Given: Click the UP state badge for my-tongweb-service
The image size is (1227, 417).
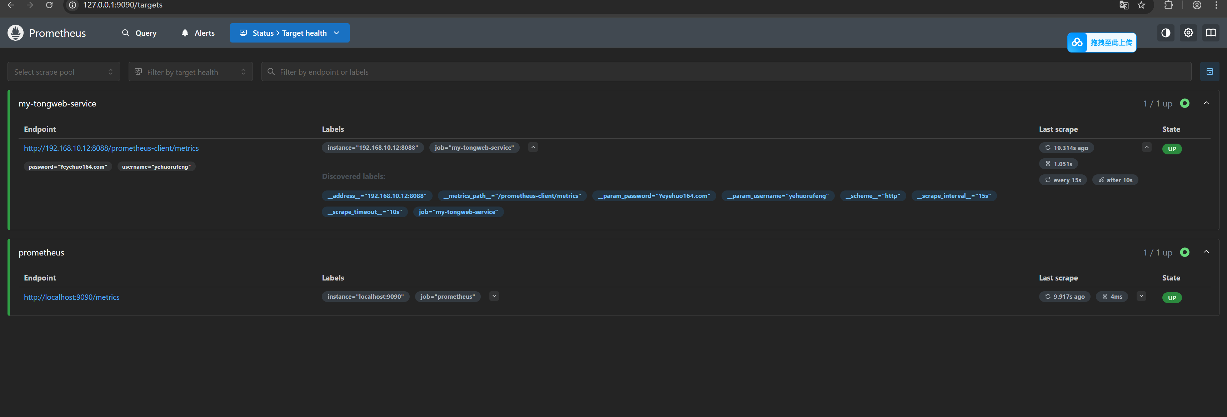Looking at the screenshot, I should 1172,149.
